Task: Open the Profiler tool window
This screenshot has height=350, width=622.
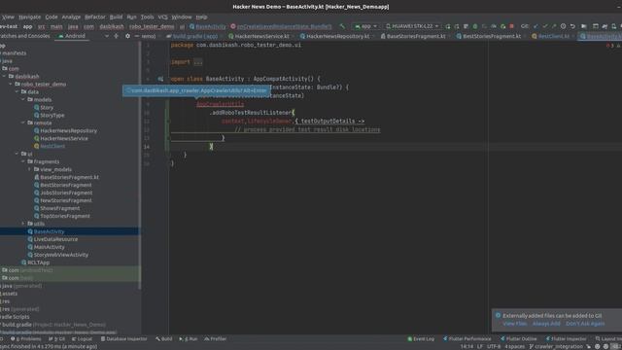Action: [216, 339]
